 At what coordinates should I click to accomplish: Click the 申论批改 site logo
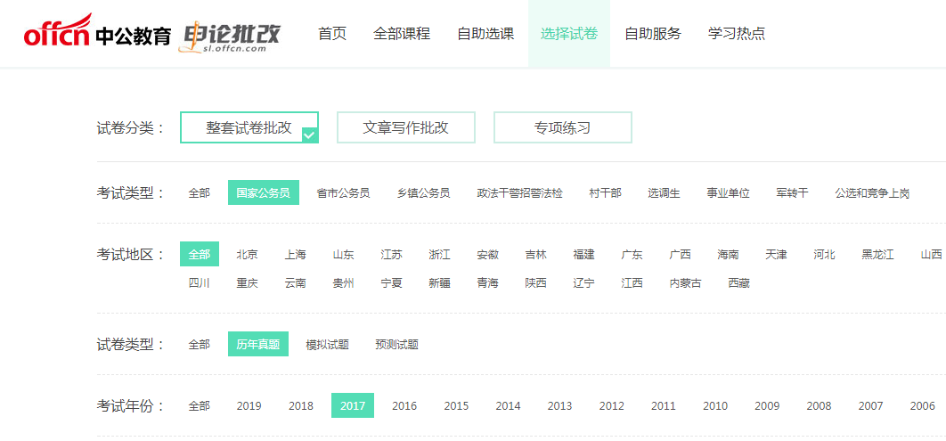(x=231, y=36)
